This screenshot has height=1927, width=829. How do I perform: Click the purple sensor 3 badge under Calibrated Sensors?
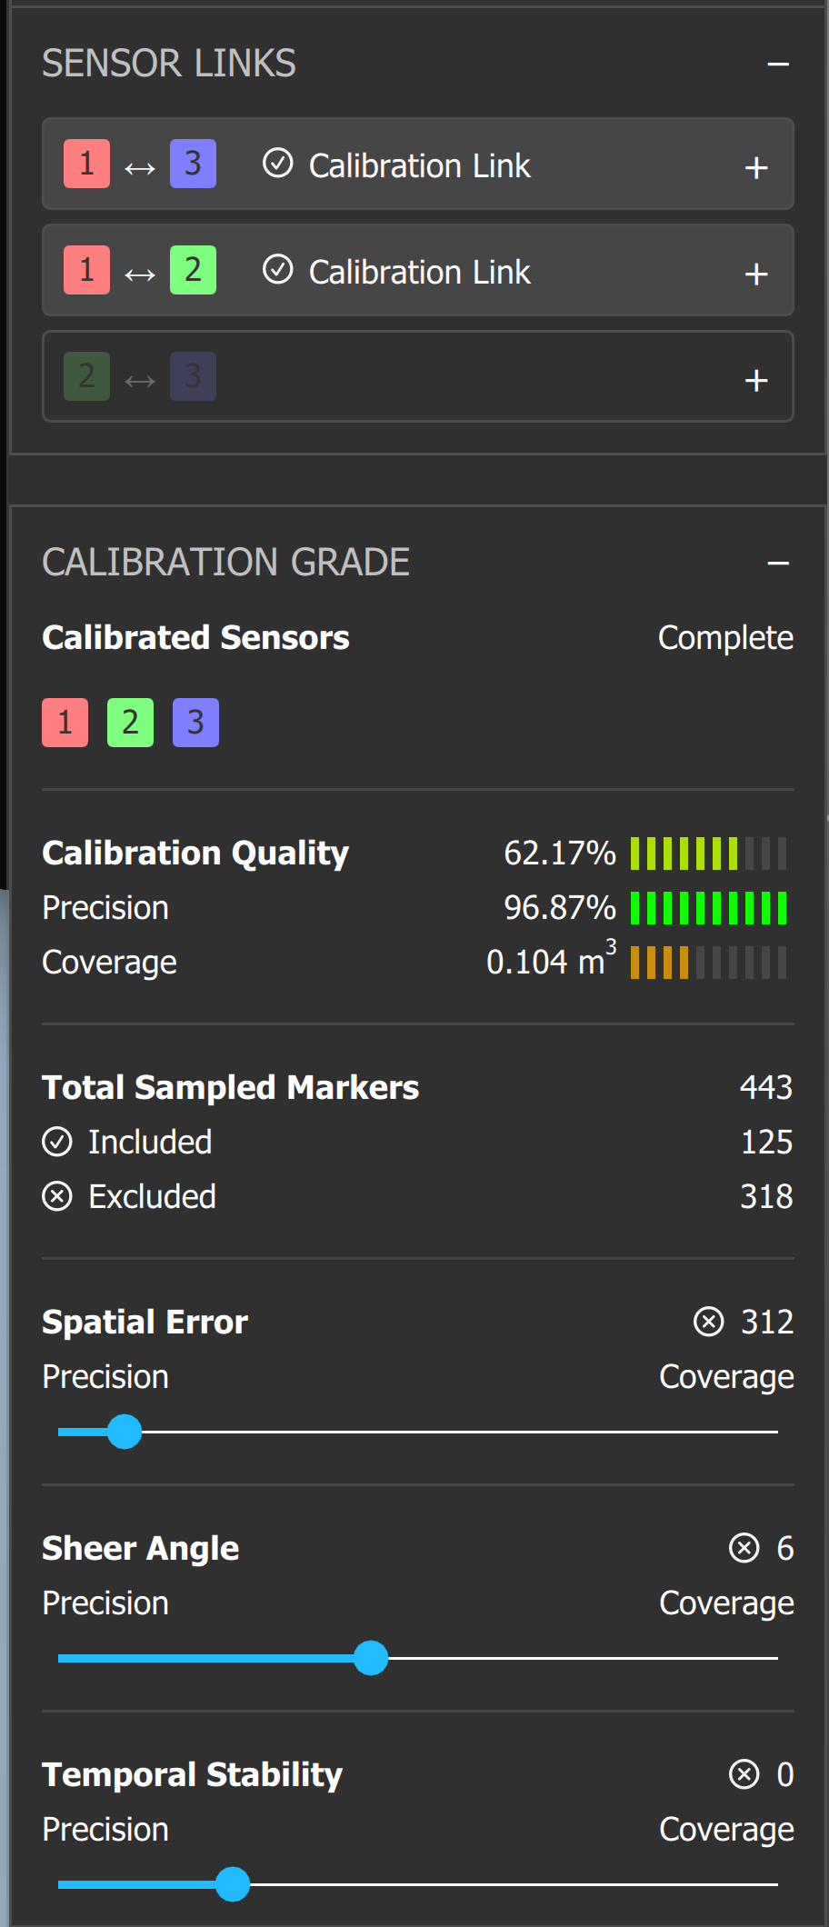click(195, 723)
